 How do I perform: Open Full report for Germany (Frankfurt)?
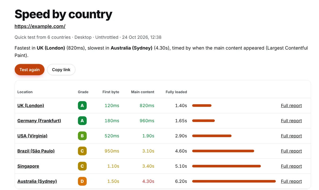(291, 121)
